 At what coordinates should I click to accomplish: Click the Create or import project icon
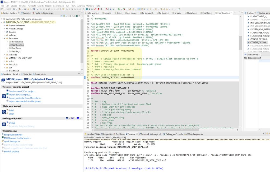pyautogui.click(x=4, y=96)
